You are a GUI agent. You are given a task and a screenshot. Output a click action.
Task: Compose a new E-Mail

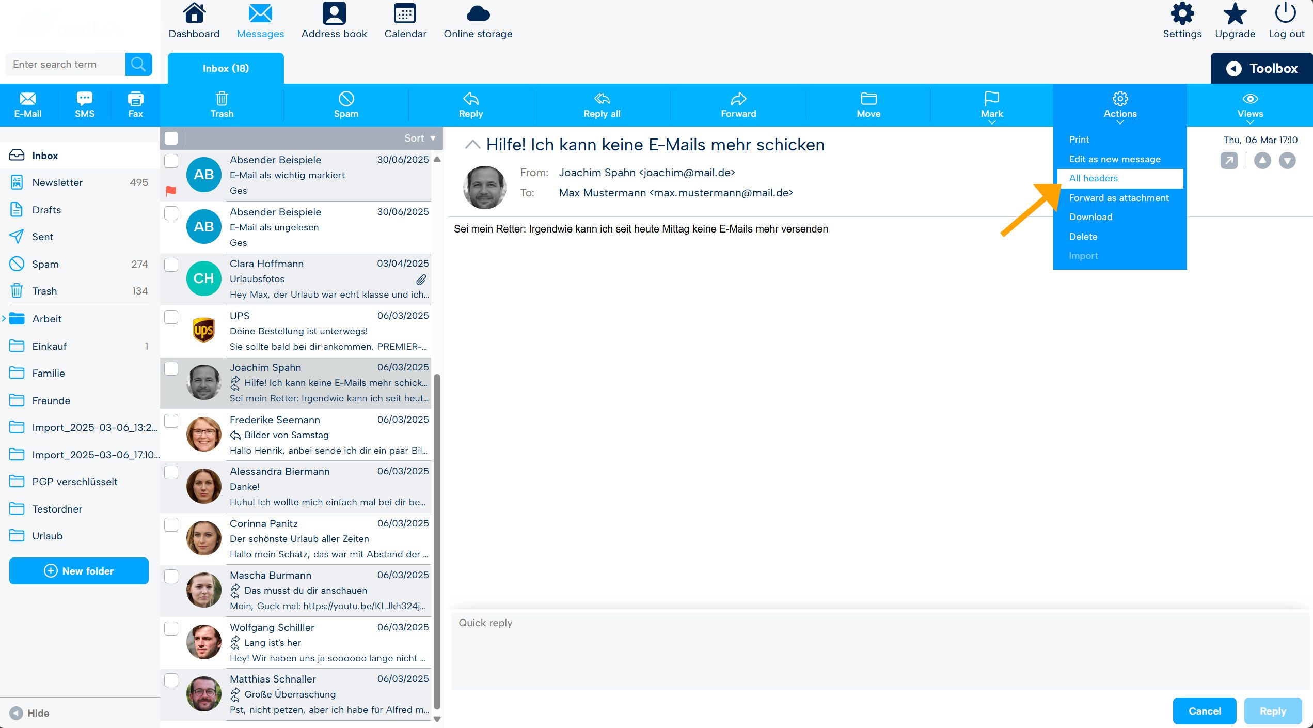tap(28, 105)
